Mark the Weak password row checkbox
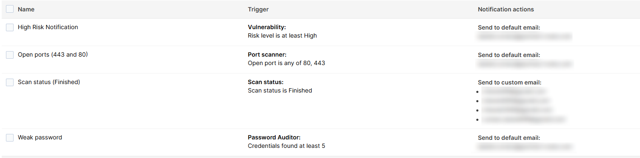The image size is (640, 158). (x=10, y=138)
